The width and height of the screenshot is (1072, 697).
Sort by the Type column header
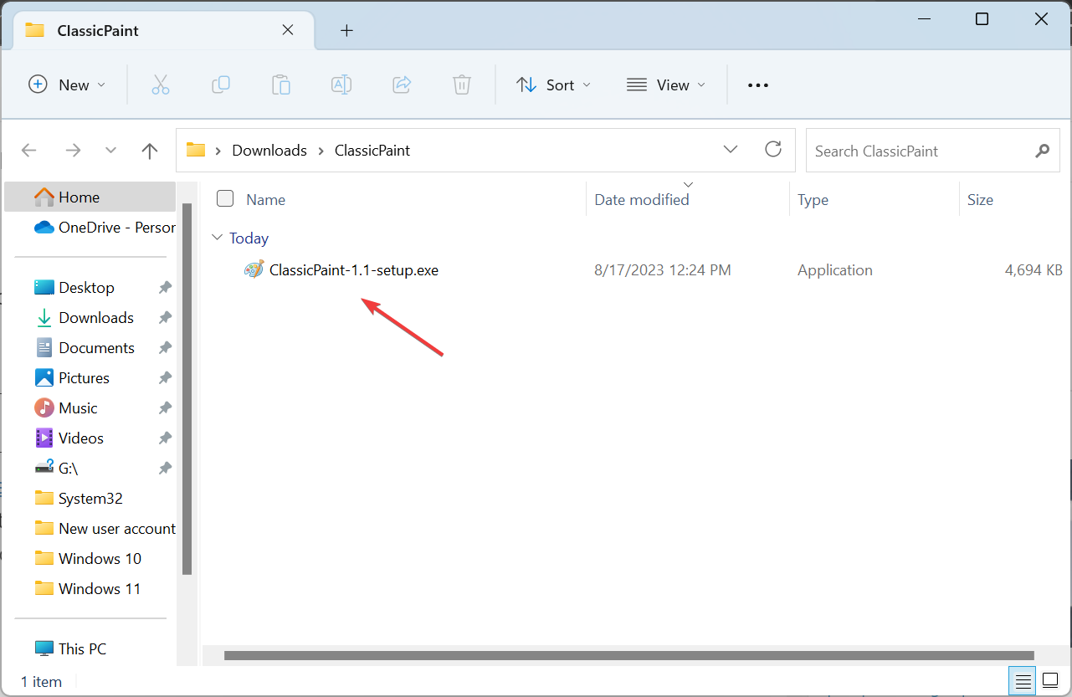pyautogui.click(x=813, y=199)
